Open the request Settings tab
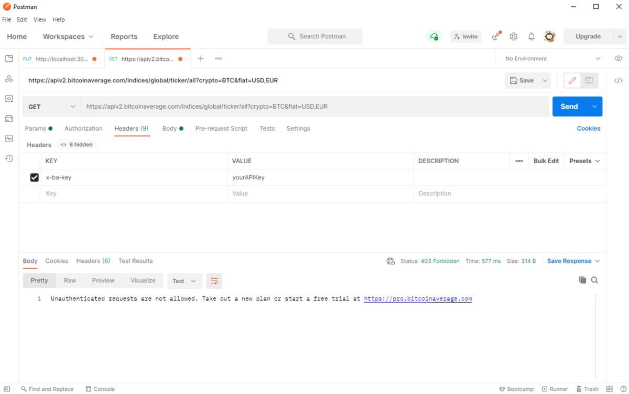 [x=298, y=129]
